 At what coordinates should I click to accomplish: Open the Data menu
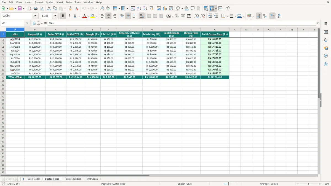coord(69,2)
